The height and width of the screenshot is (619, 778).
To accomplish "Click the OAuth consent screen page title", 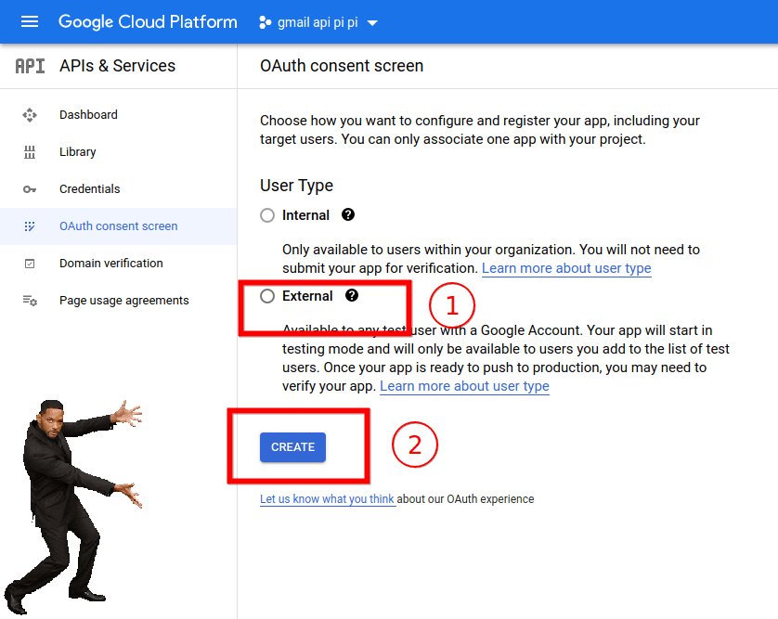I will coord(342,66).
